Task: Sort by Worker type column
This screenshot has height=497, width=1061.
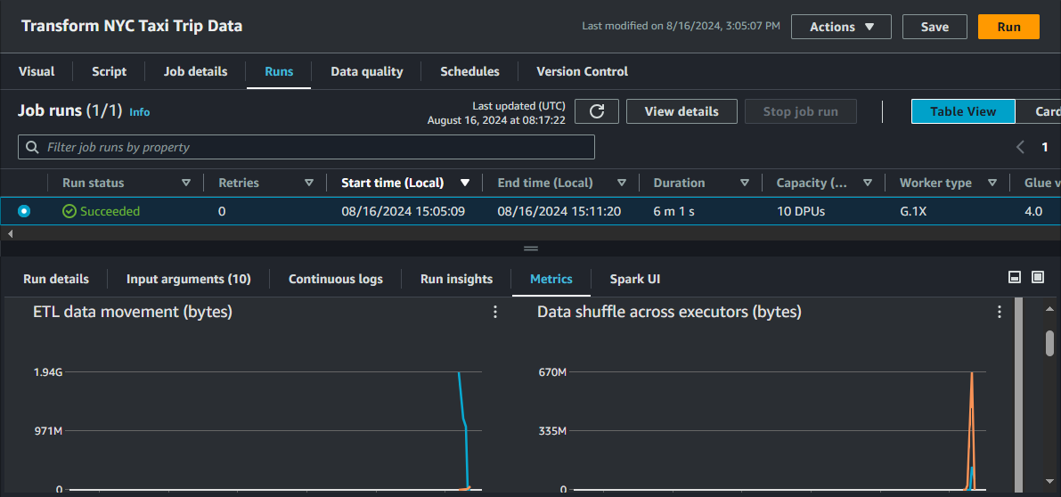Action: click(x=992, y=183)
